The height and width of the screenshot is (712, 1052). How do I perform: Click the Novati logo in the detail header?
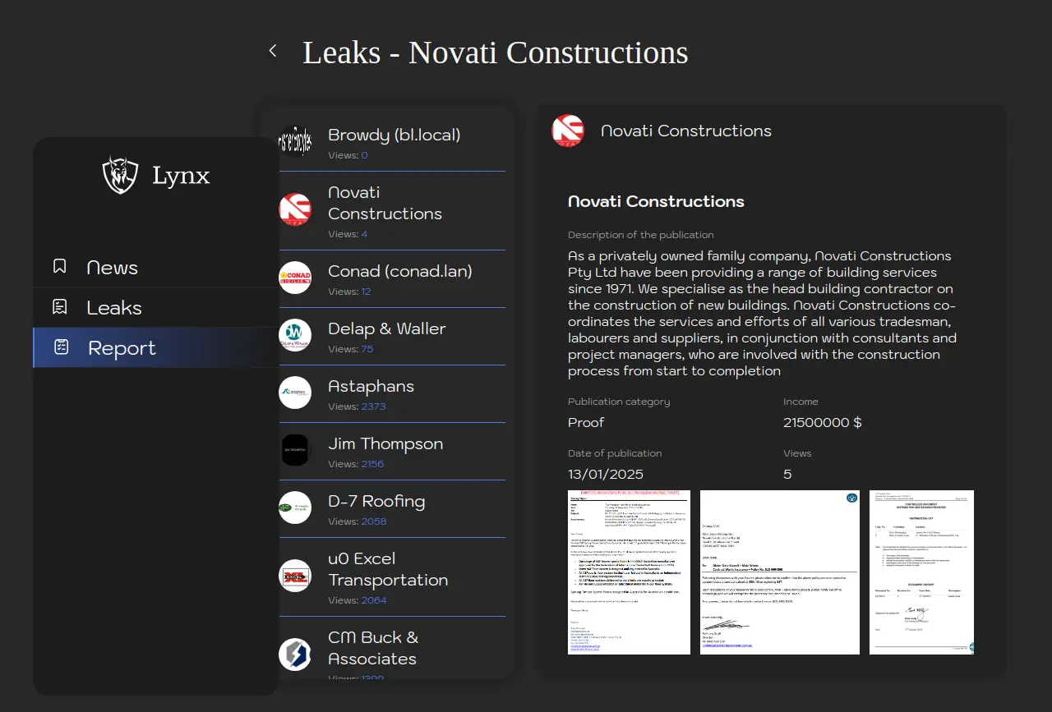pos(568,131)
